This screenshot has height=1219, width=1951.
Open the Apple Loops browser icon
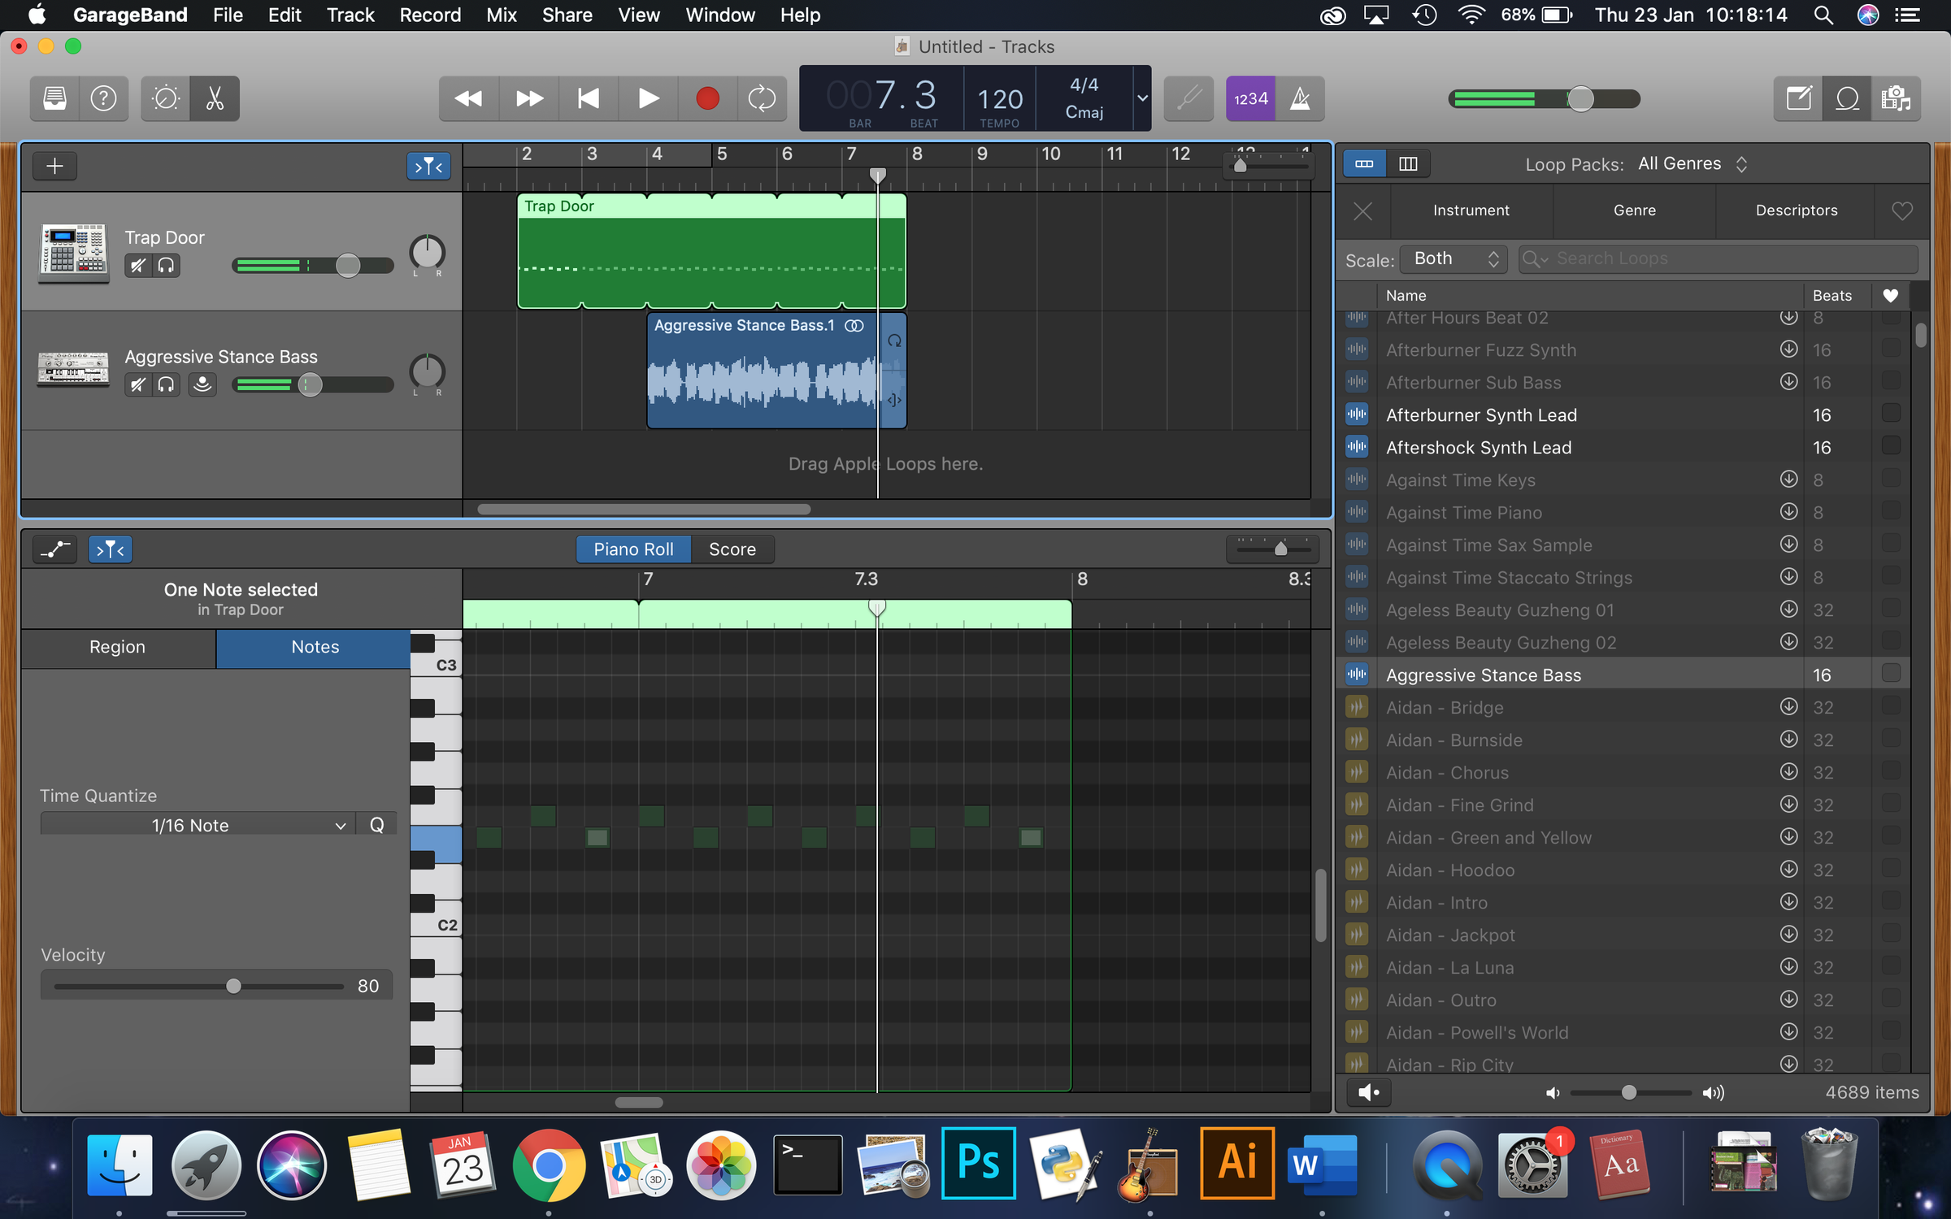[x=1846, y=98]
